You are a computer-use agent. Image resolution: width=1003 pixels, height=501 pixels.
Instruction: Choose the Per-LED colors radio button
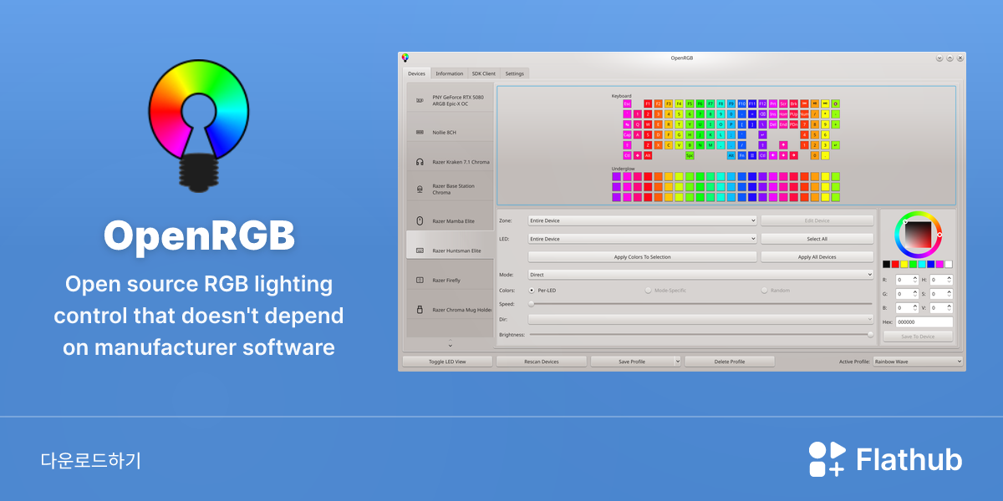pyautogui.click(x=532, y=290)
